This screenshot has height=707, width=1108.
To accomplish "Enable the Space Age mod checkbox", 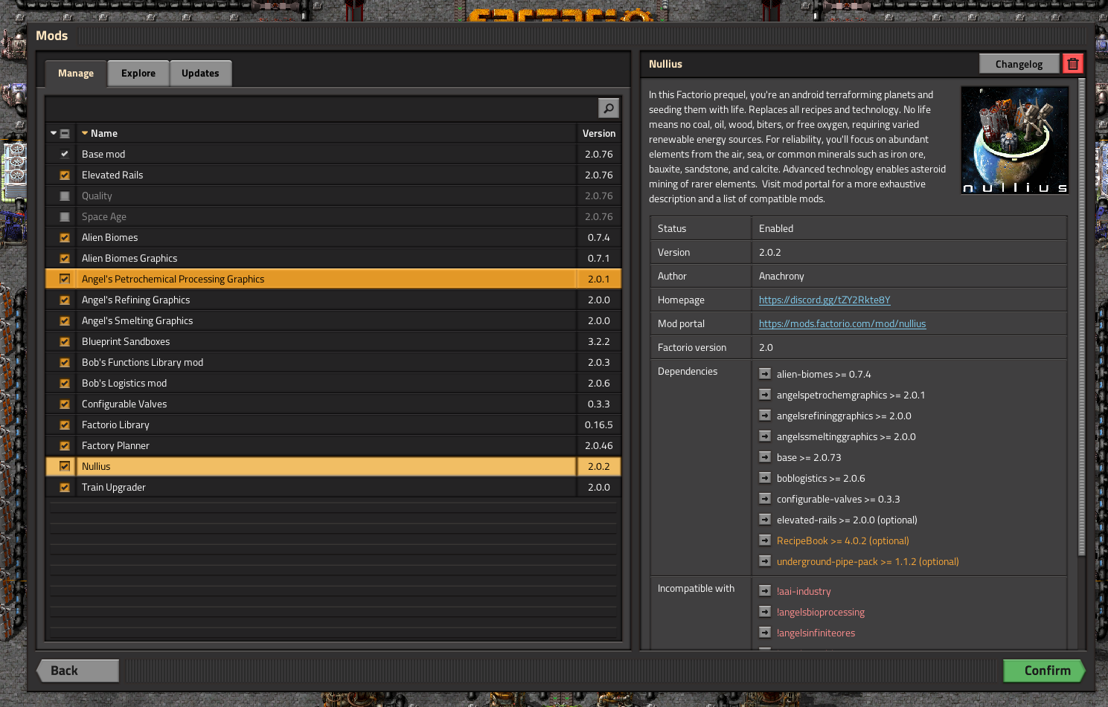I will 65,217.
